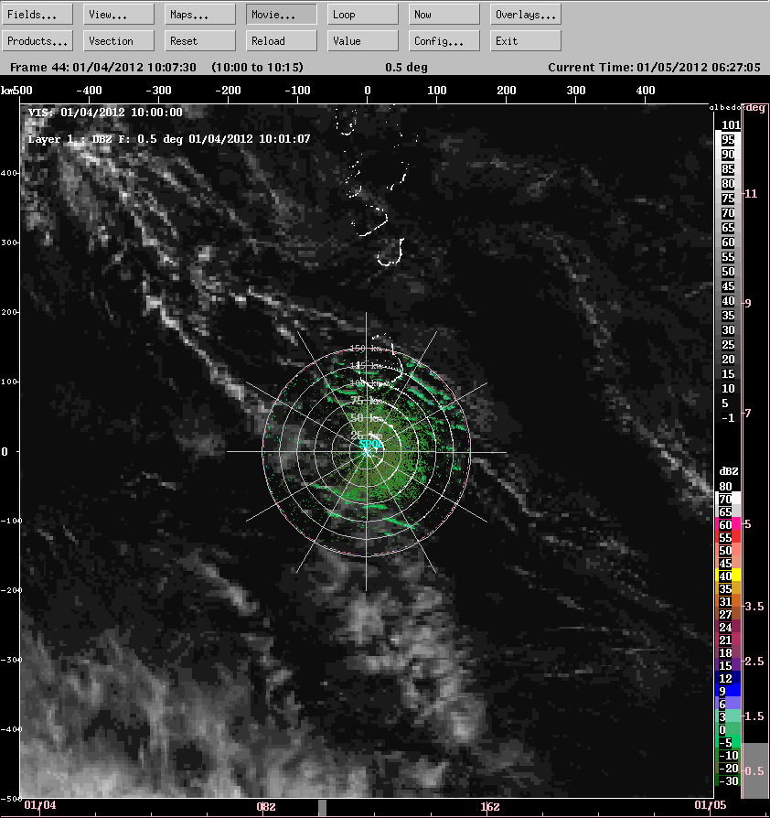
Task: Toggle Loop playback
Action: (363, 15)
